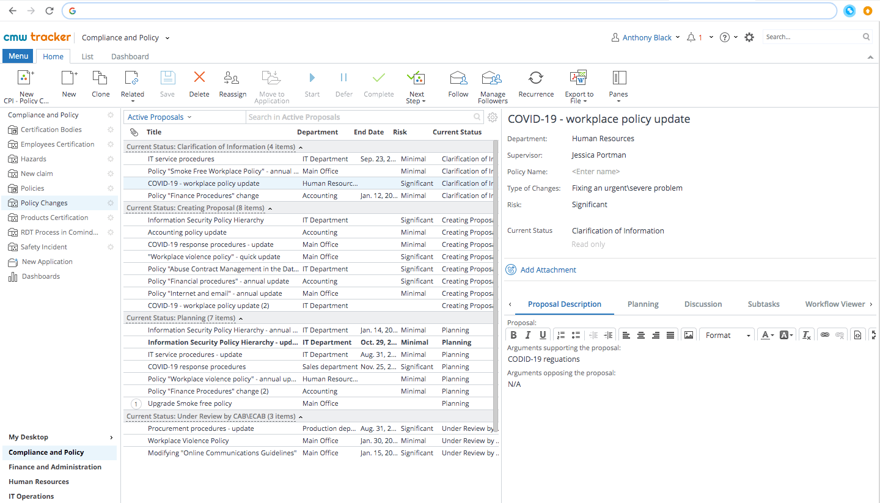Toggle bold in proposal editor

[513, 335]
